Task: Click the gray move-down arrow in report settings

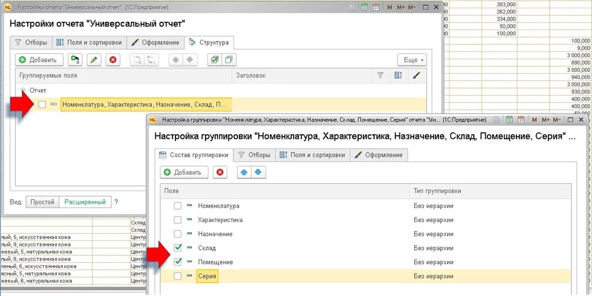Action: 190,60
